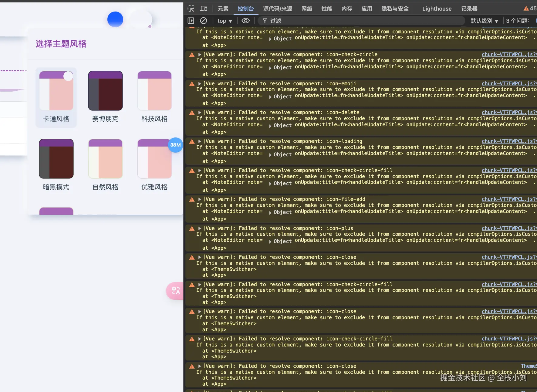Create a live expression with the eye icon
The width and height of the screenshot is (537, 392).
pos(246,21)
